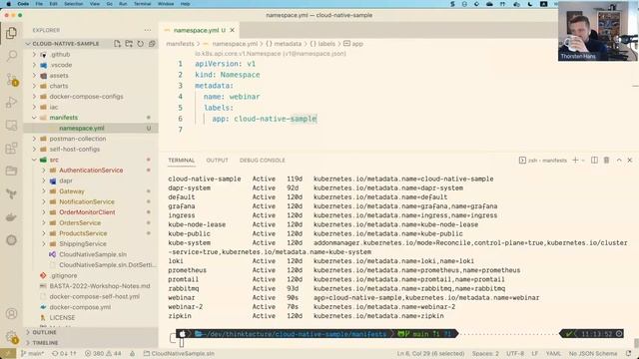The width and height of the screenshot is (639, 359).
Task: Switch to the DEBUG CONSOLE tab
Action: coord(262,160)
